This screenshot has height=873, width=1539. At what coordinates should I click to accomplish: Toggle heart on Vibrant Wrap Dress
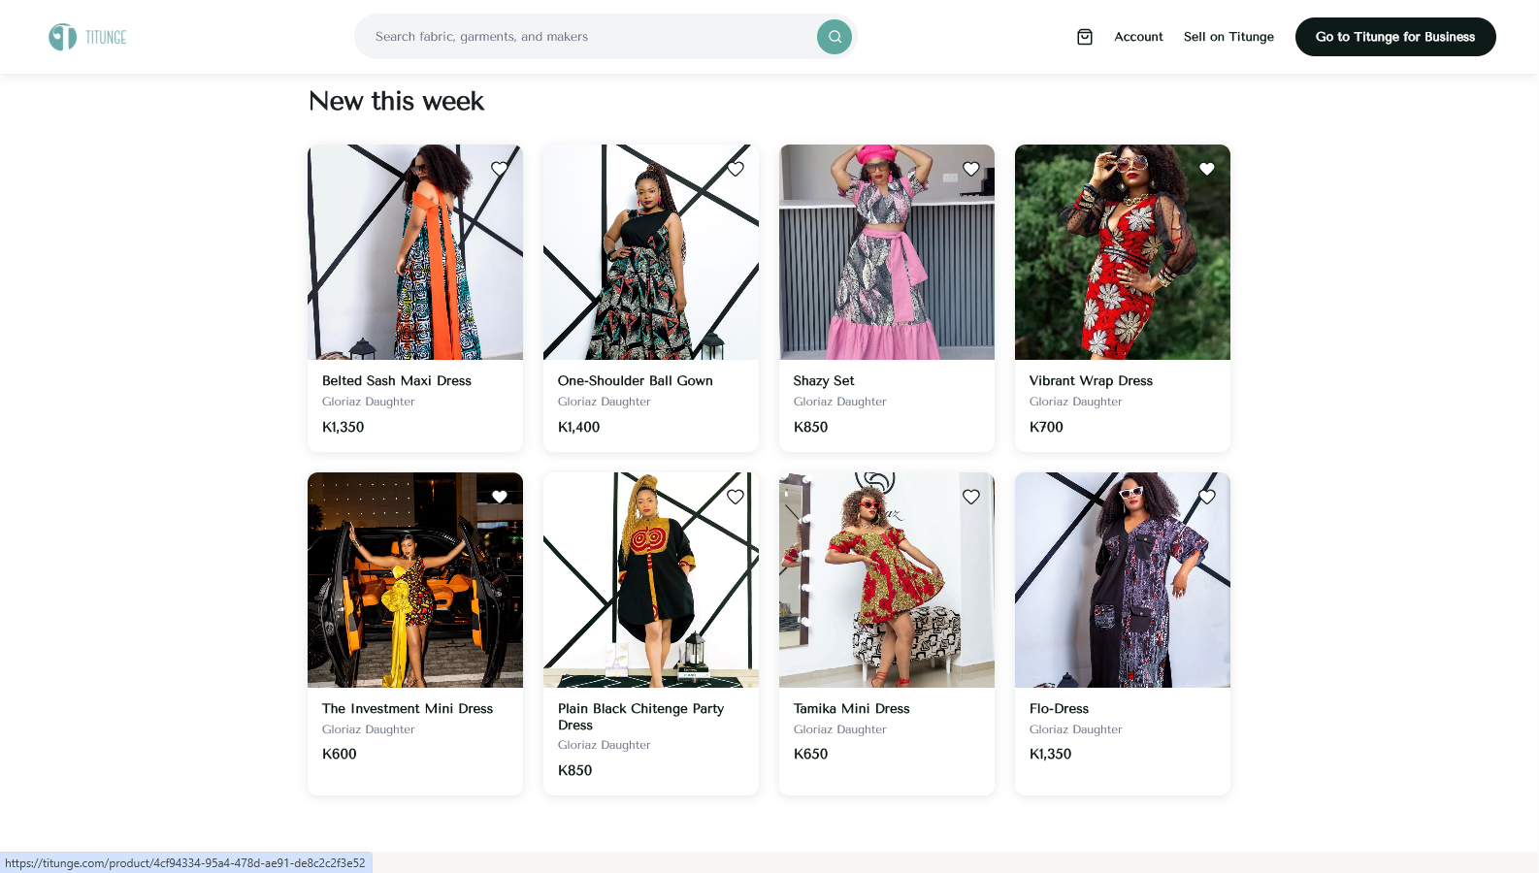[x=1207, y=169]
